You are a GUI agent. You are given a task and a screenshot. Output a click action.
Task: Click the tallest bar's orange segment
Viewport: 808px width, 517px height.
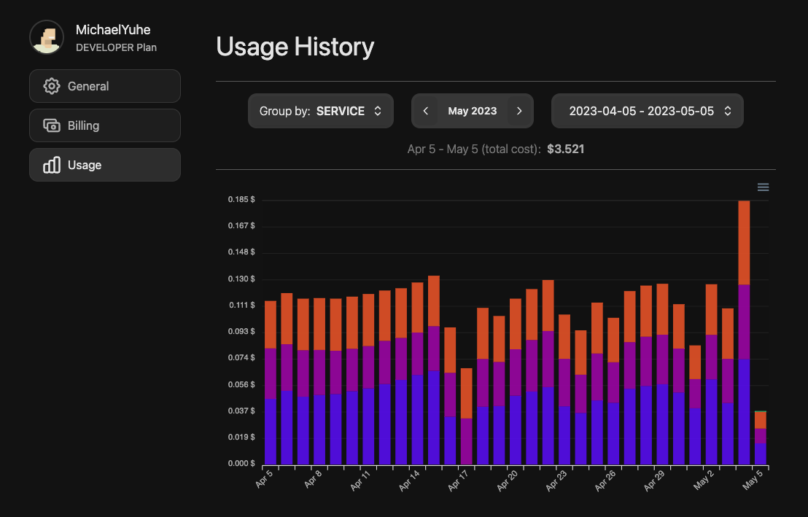tap(744, 242)
